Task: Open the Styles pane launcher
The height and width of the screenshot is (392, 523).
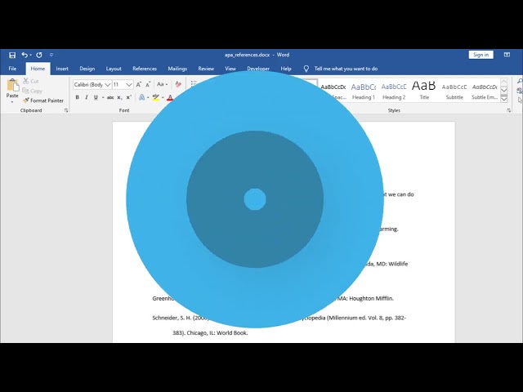Action: pyautogui.click(x=508, y=110)
